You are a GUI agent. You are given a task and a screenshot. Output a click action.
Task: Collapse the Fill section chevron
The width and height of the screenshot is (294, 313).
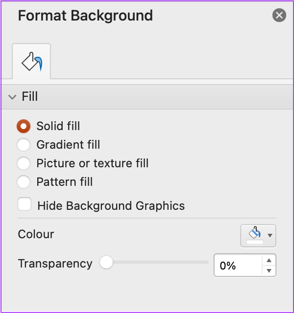12,97
